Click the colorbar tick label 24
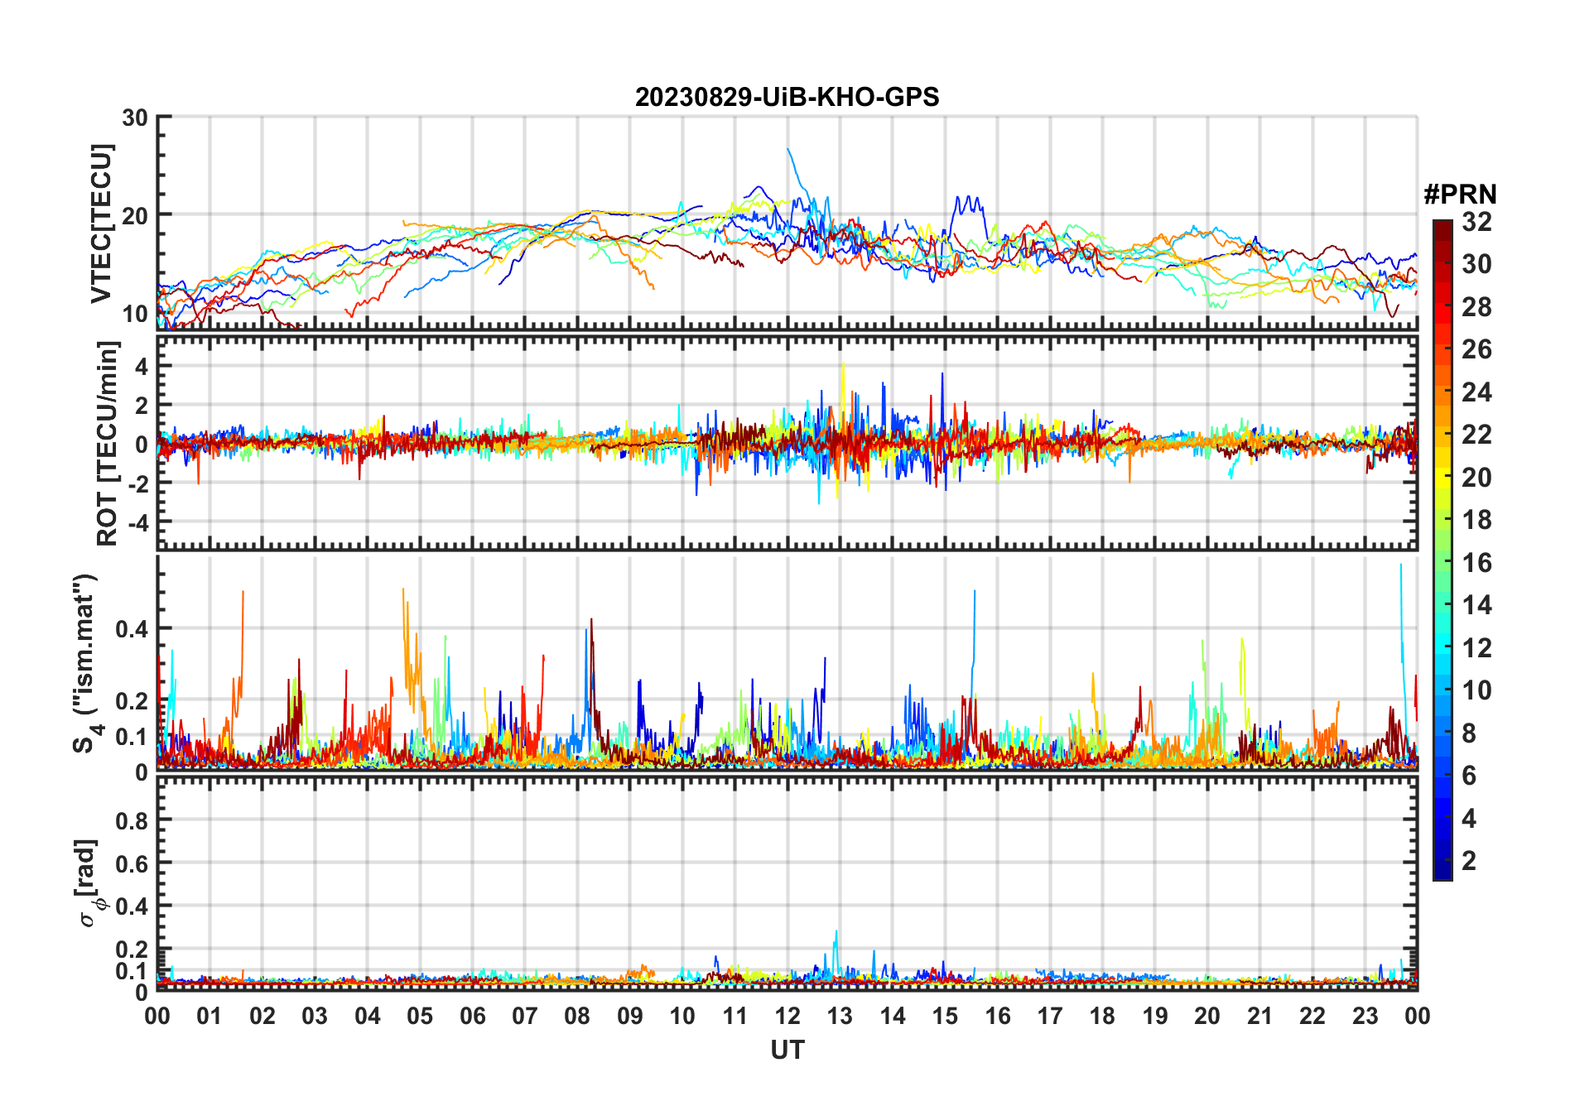 click(x=1476, y=392)
